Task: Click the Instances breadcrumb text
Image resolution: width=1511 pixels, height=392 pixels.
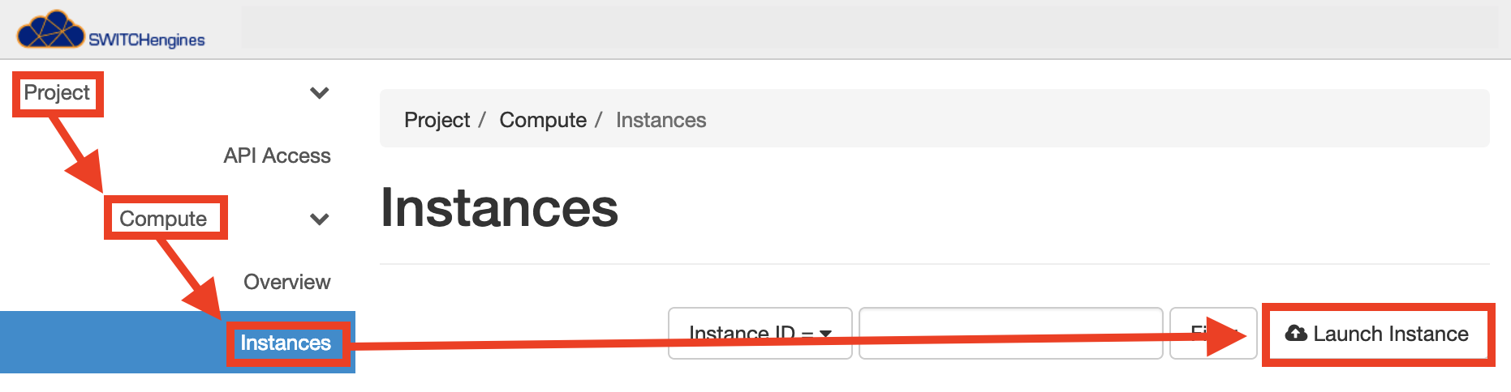Action: click(661, 120)
